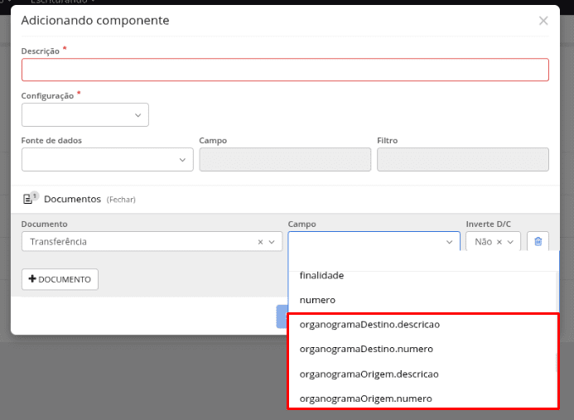Click the disabled Campo field beside Fonte de dados

coord(285,160)
